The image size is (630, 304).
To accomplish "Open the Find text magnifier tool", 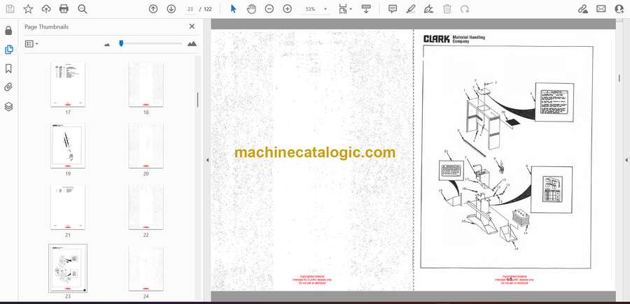I will tap(83, 9).
